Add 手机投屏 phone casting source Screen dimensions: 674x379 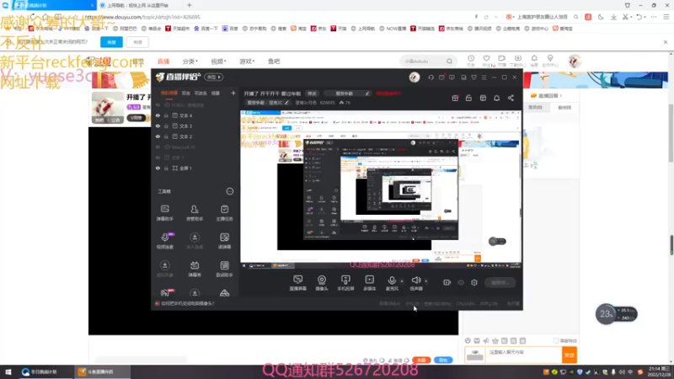click(x=345, y=283)
